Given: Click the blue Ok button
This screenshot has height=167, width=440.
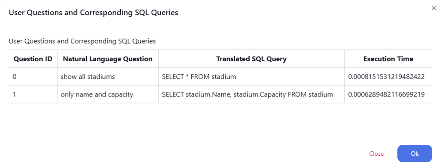Looking at the screenshot, I should 414,154.
